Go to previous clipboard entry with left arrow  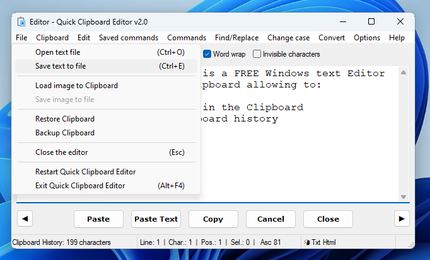point(25,219)
